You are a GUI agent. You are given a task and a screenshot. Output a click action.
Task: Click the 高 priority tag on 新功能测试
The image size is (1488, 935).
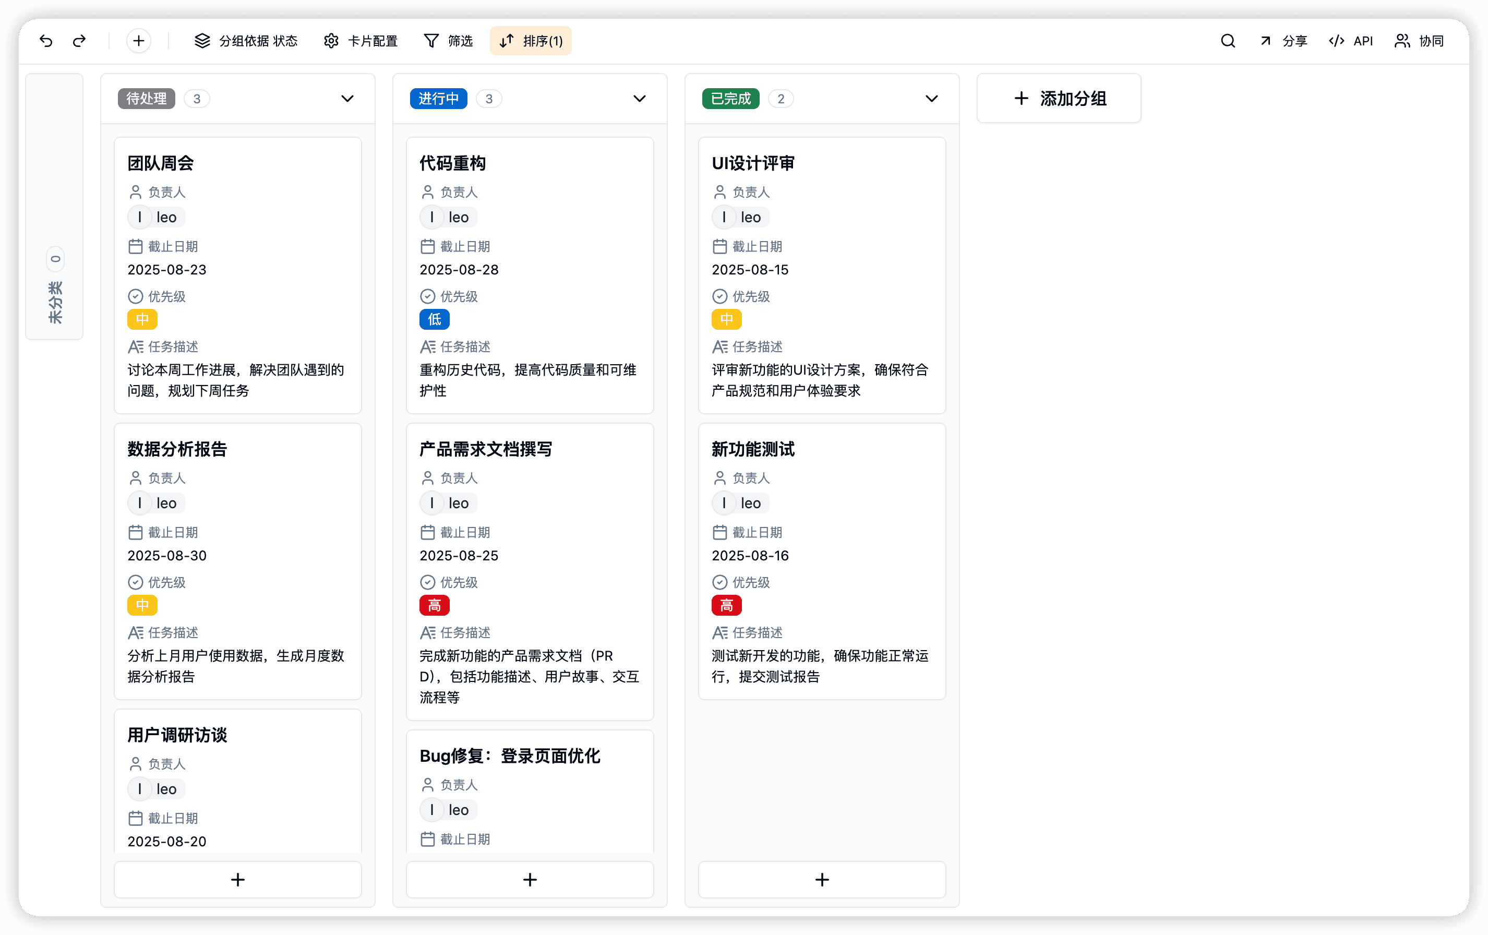727,606
